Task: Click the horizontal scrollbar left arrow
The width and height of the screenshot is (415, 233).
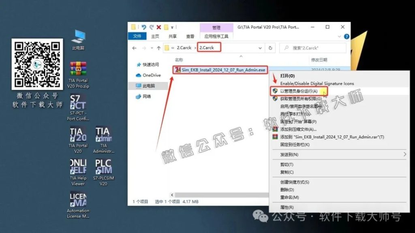Action: tap(172, 195)
